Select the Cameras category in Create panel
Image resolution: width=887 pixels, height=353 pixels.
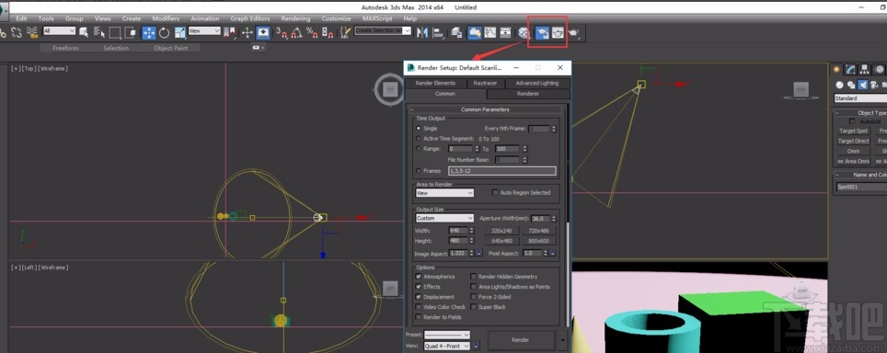pyautogui.click(x=874, y=85)
